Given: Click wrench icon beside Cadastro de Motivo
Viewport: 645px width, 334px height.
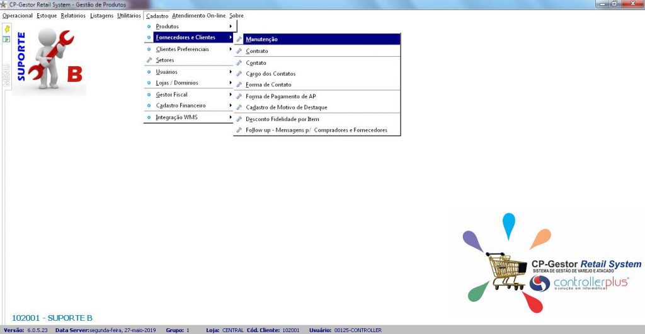Looking at the screenshot, I should 239,107.
